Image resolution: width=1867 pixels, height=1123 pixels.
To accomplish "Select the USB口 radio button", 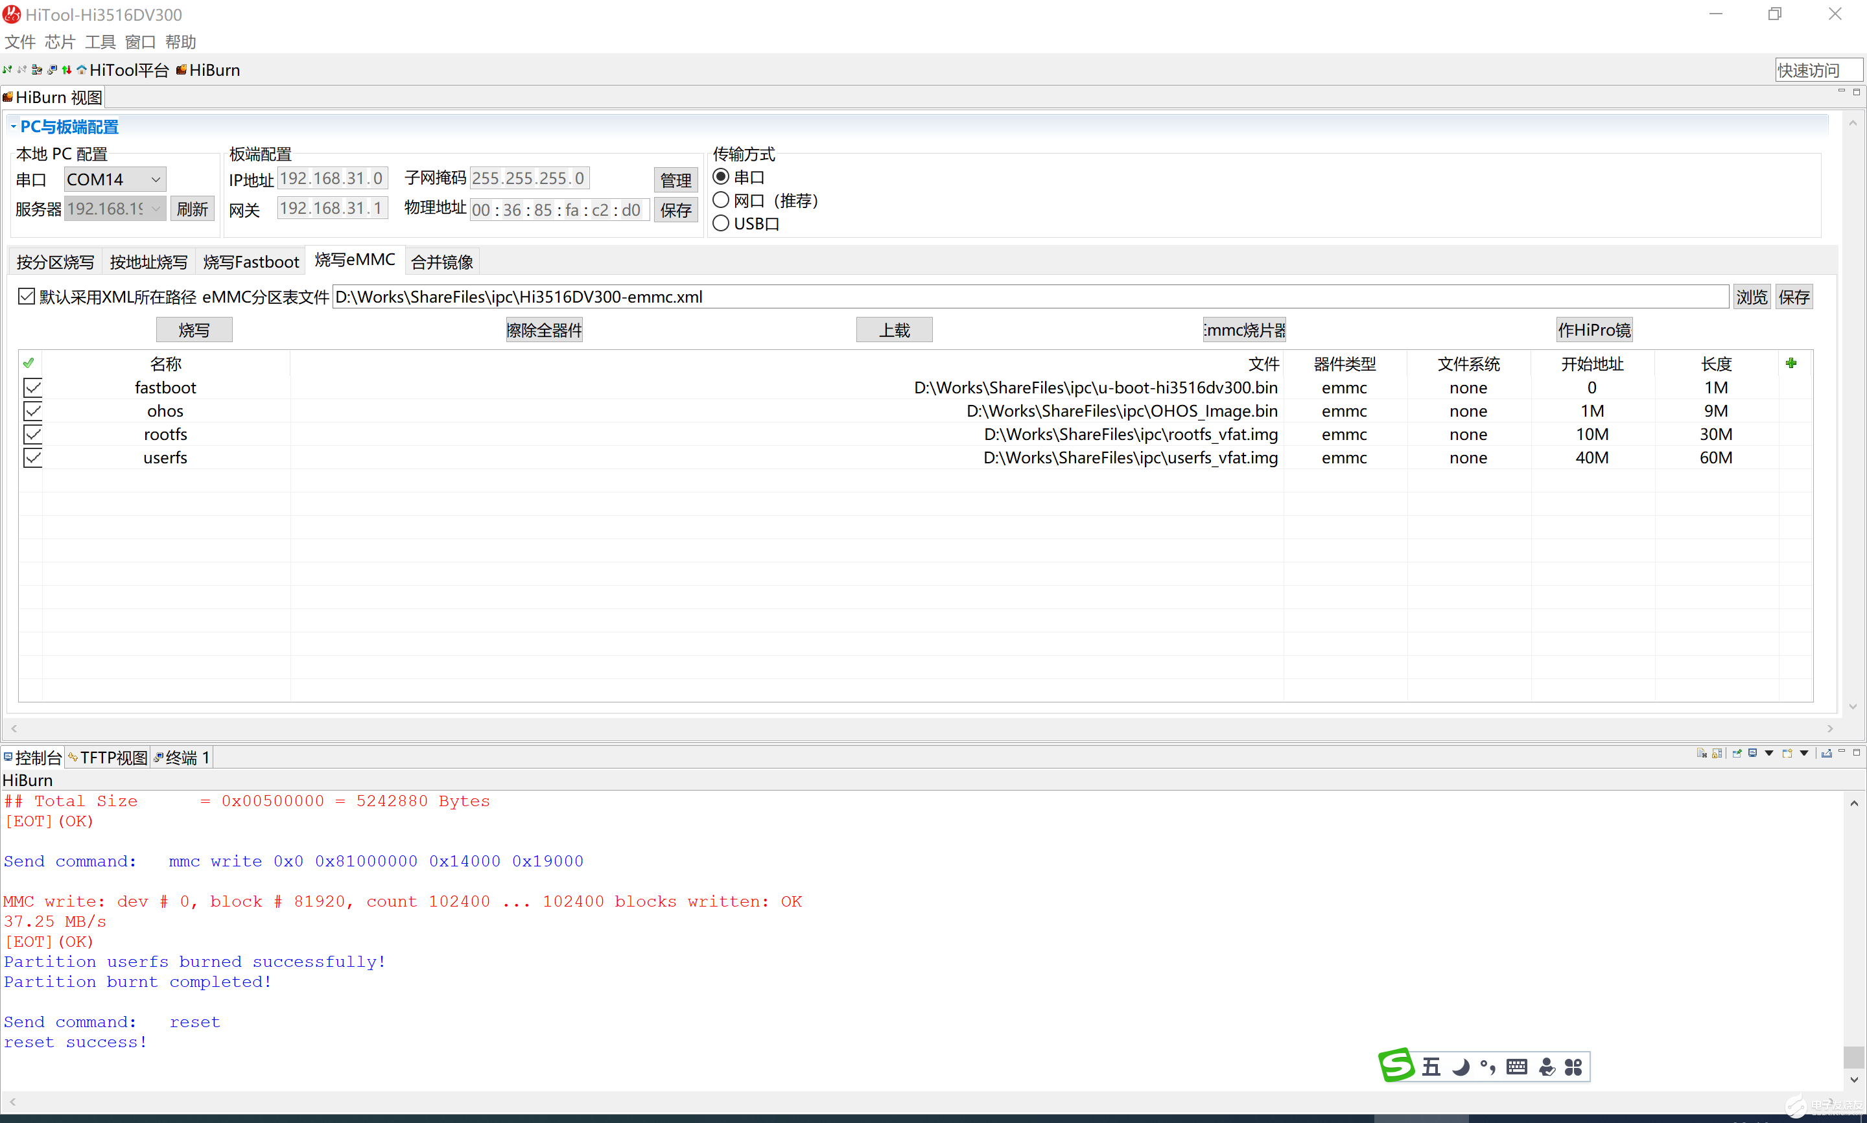I will (722, 223).
